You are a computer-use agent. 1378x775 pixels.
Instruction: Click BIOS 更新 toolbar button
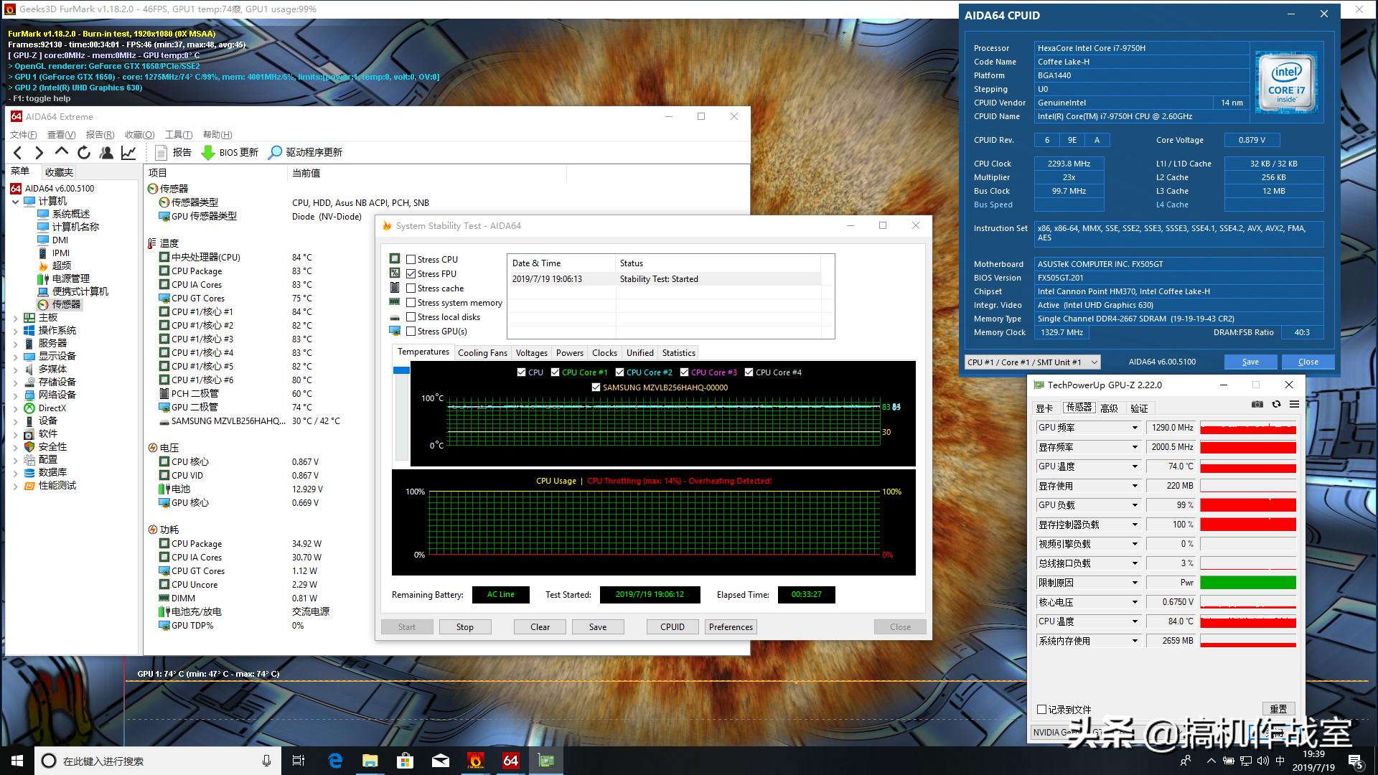(x=230, y=152)
